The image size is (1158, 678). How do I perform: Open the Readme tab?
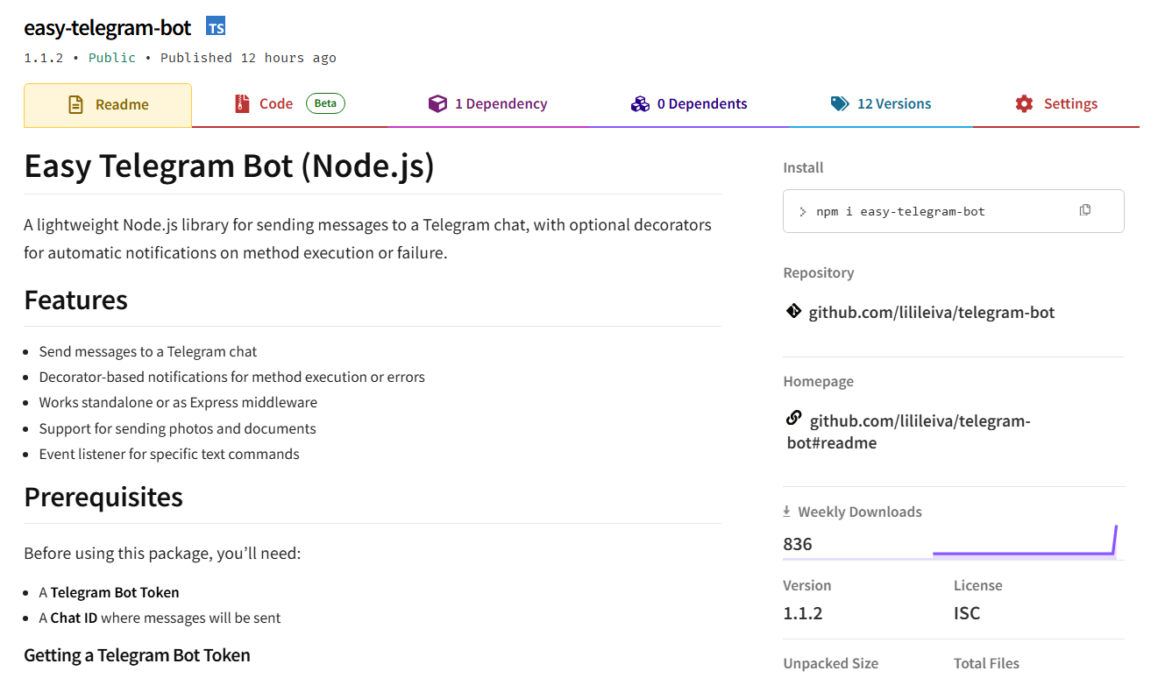(x=108, y=105)
